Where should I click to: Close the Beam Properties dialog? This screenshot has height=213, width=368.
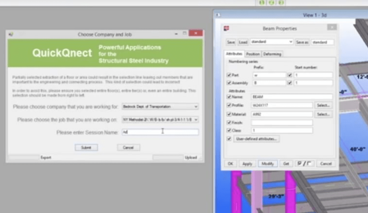click(x=332, y=28)
